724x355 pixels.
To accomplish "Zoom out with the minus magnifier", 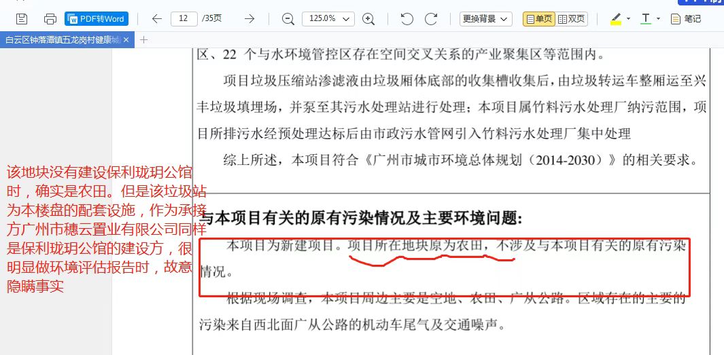I will point(288,19).
